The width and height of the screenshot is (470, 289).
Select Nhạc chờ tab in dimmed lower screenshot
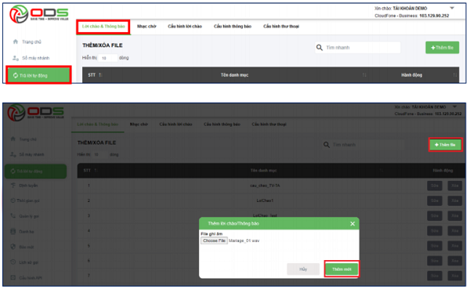click(139, 124)
